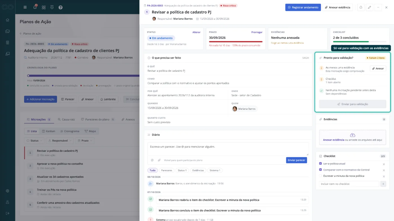The image size is (394, 221).
Task: Open the three-dots more options menu
Action: pos(378,7)
